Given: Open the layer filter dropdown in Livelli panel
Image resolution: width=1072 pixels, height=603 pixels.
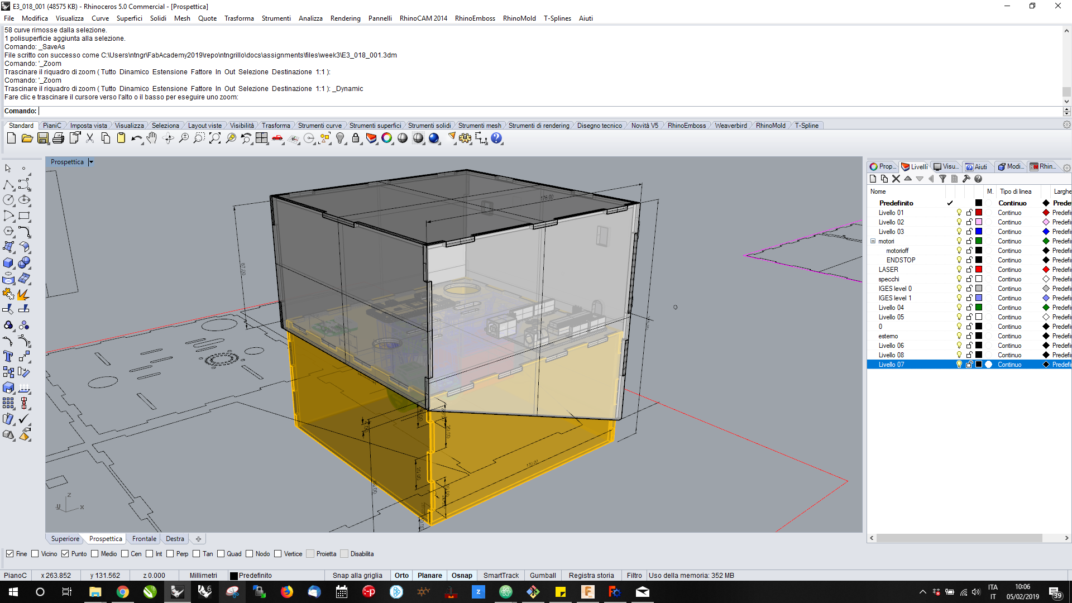Looking at the screenshot, I should 943,179.
